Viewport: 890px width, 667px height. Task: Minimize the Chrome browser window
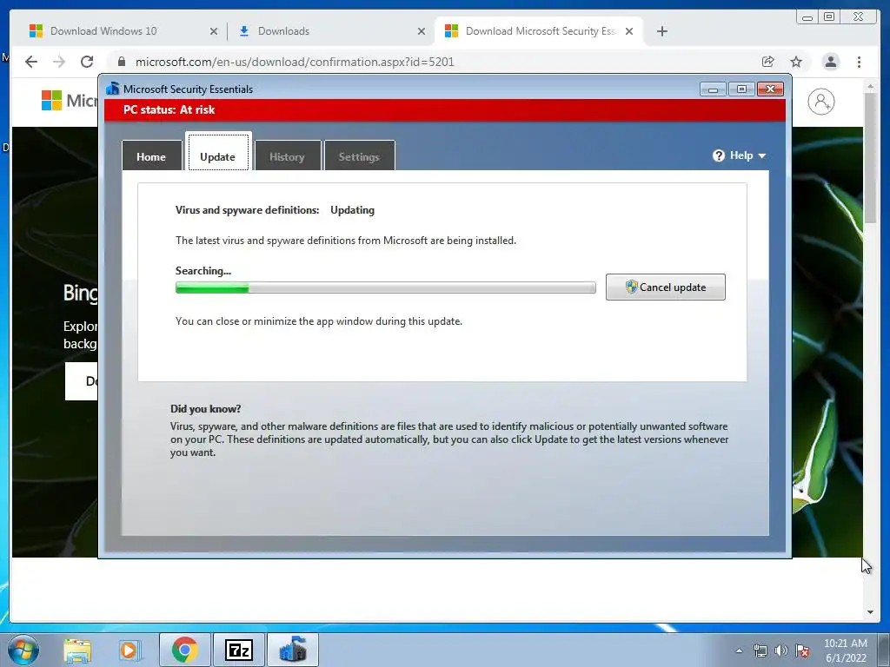tap(807, 17)
